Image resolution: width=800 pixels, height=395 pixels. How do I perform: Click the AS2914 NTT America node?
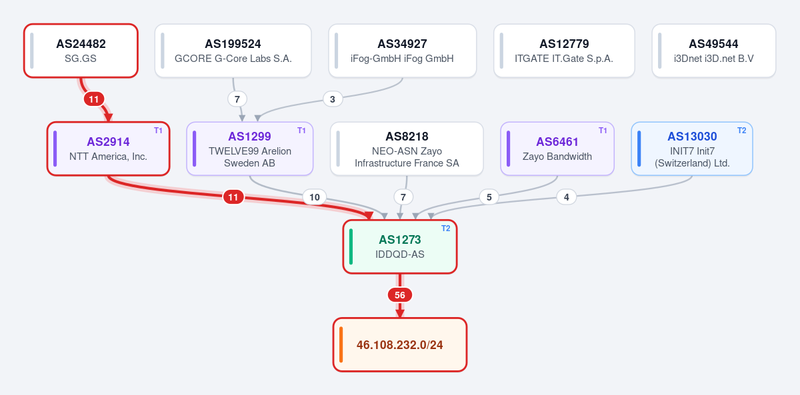click(x=108, y=149)
